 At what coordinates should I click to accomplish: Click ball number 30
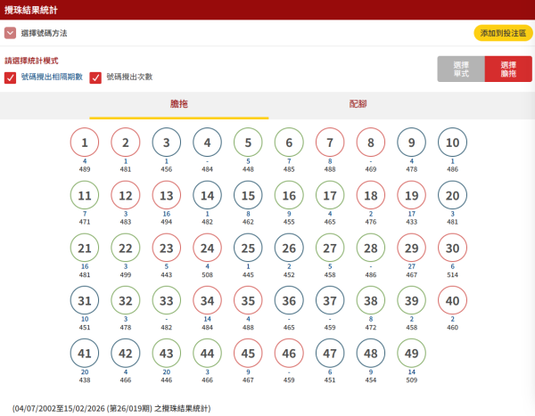click(x=453, y=249)
